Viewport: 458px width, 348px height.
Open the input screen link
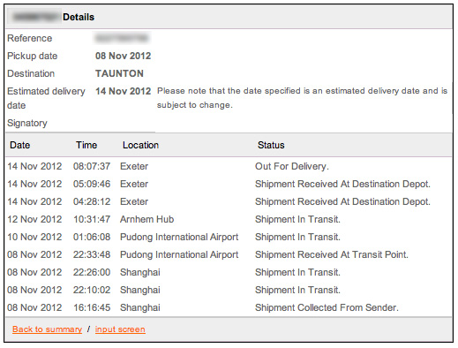120,329
